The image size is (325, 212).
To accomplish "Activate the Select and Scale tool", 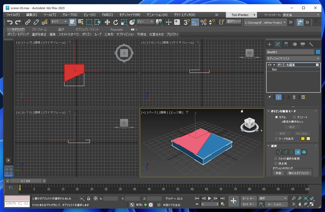I will click(x=124, y=22).
